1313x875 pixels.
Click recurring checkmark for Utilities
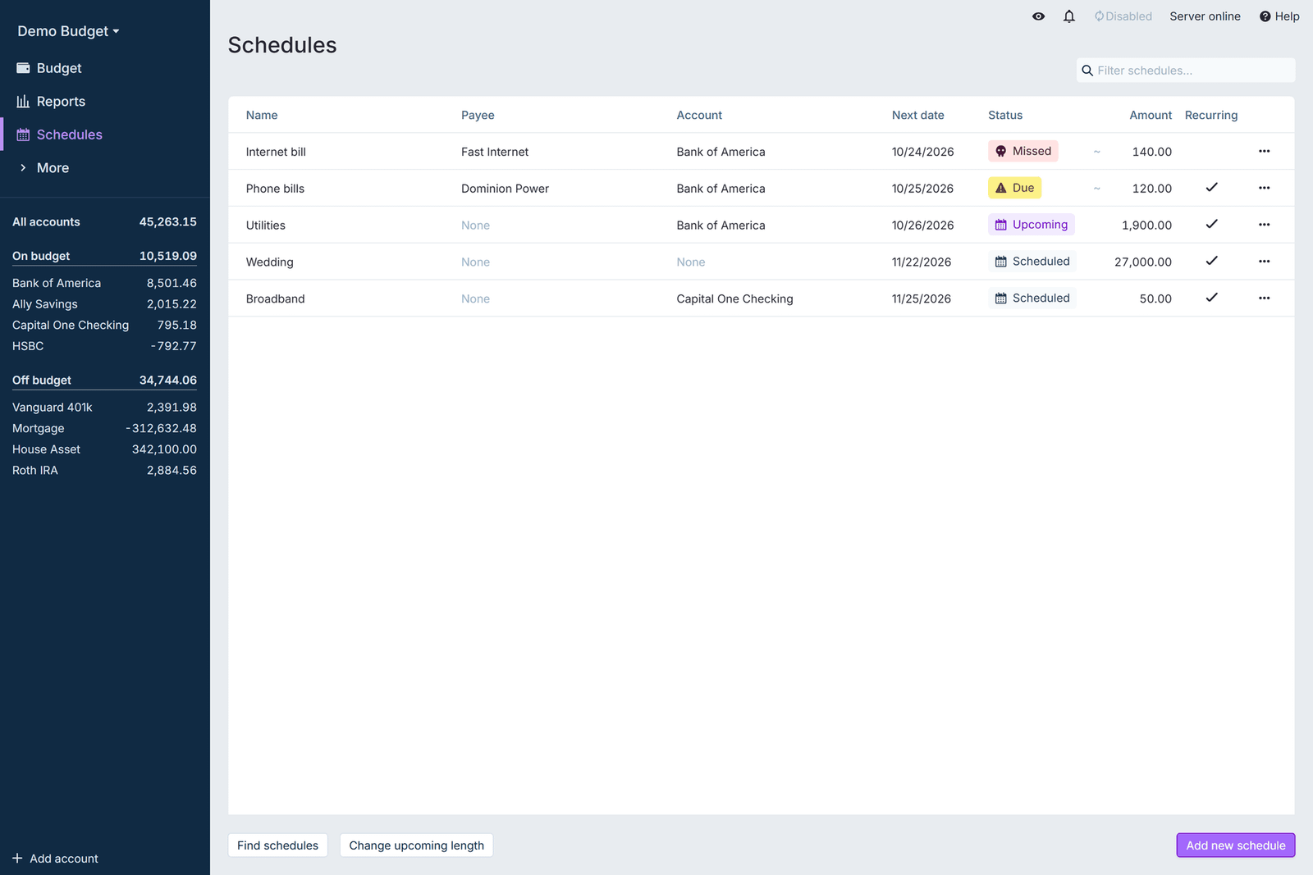click(x=1211, y=225)
